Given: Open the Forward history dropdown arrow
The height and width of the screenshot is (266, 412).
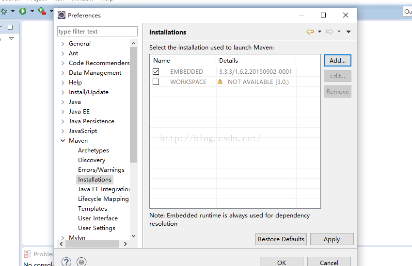Looking at the screenshot, I should pyautogui.click(x=339, y=32).
